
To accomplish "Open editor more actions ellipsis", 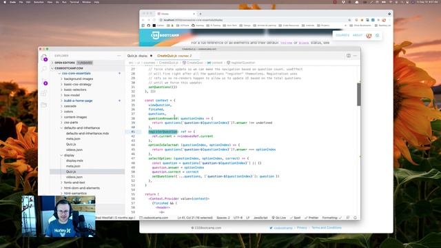I will (355, 56).
